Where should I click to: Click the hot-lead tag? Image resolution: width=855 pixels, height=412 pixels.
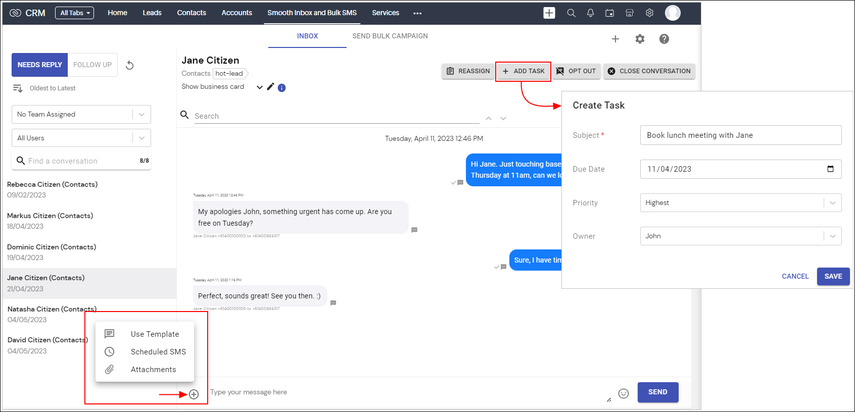[230, 74]
